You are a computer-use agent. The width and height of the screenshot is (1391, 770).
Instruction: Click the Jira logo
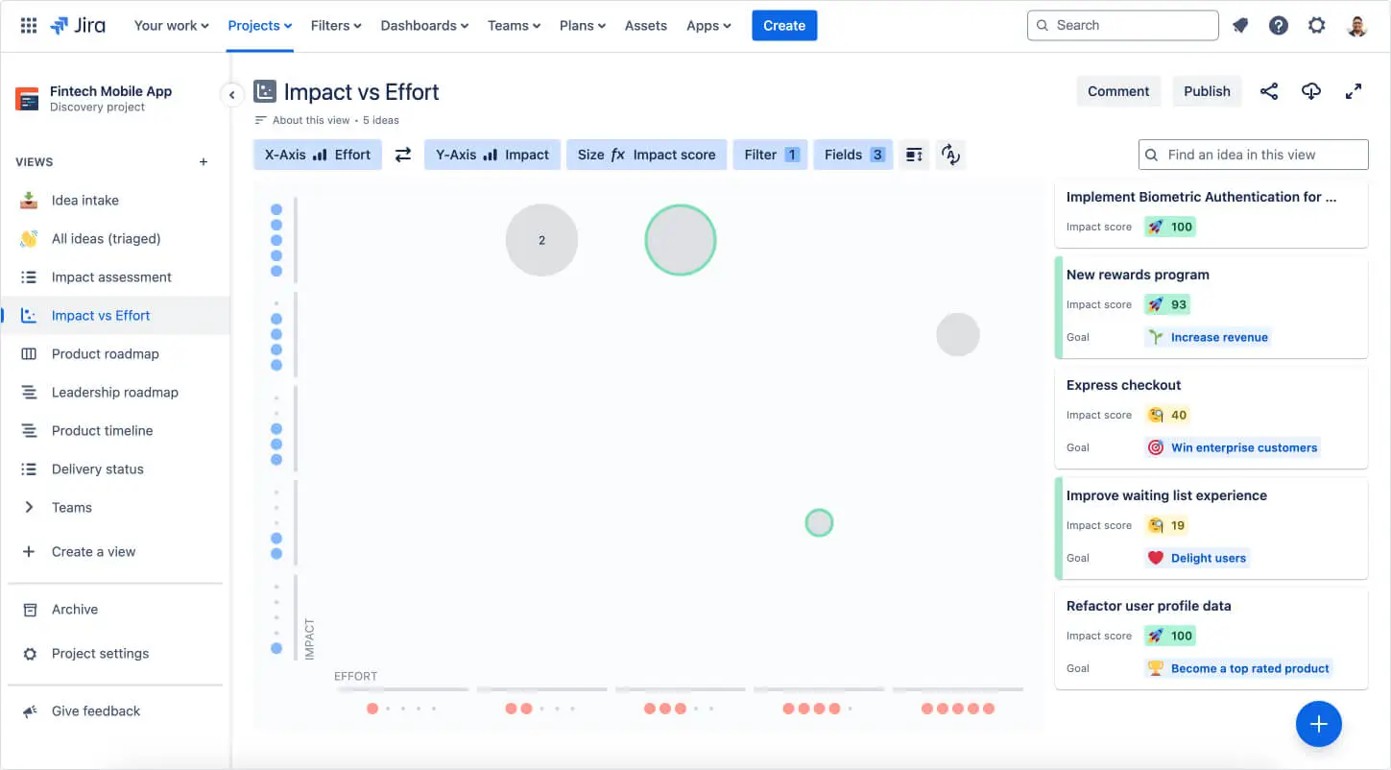(x=78, y=26)
